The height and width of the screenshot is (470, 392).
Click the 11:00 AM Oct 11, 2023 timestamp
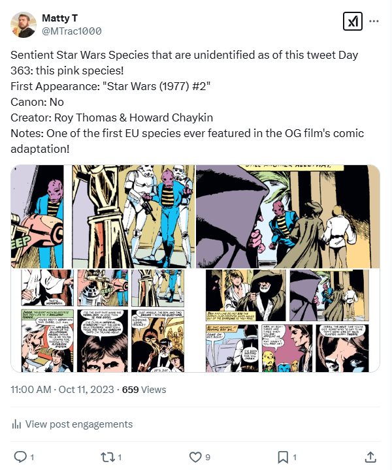pyautogui.click(x=63, y=390)
